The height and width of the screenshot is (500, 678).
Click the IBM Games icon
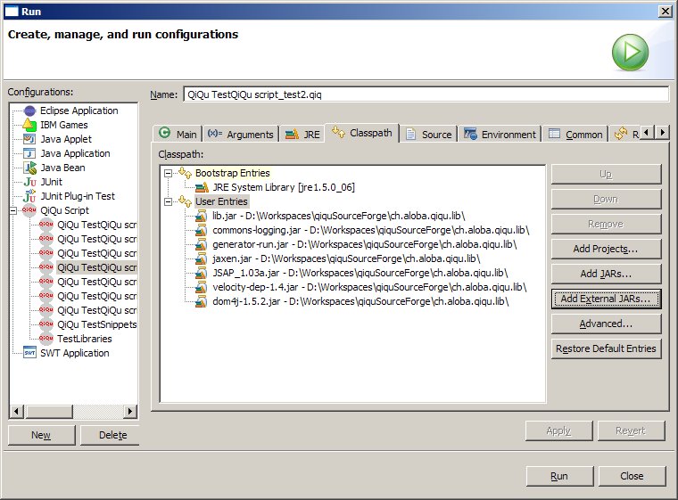coord(29,125)
